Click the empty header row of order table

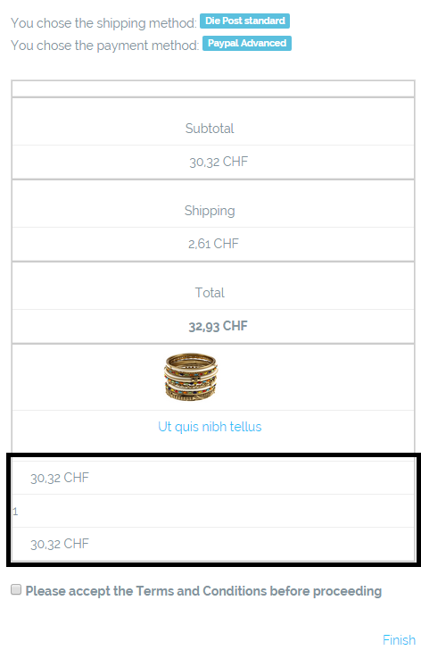[x=213, y=89]
